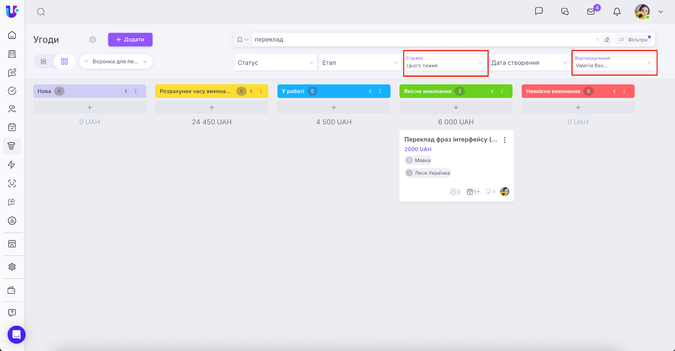Open automation lightning icon in sidebar
Screen dimensions: 675x351
pyautogui.click(x=12, y=165)
